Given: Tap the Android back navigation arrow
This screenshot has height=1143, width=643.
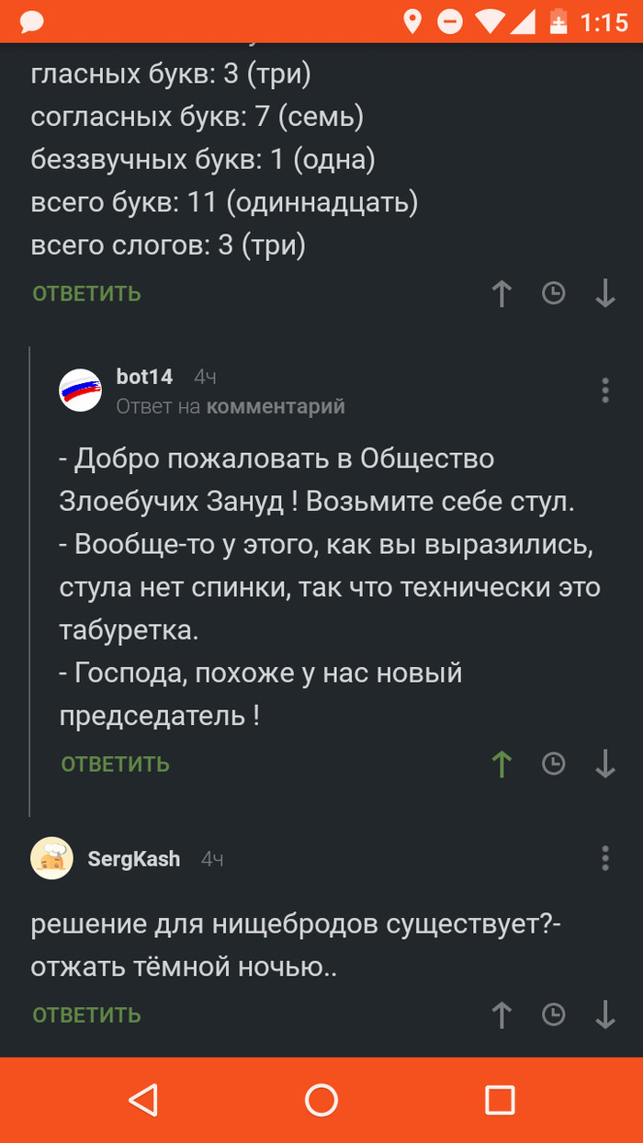Looking at the screenshot, I should 144,1099.
